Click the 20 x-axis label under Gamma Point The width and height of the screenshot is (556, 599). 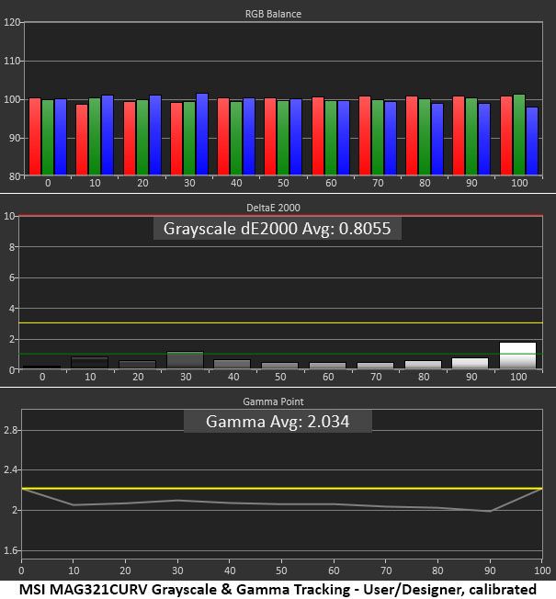[125, 571]
